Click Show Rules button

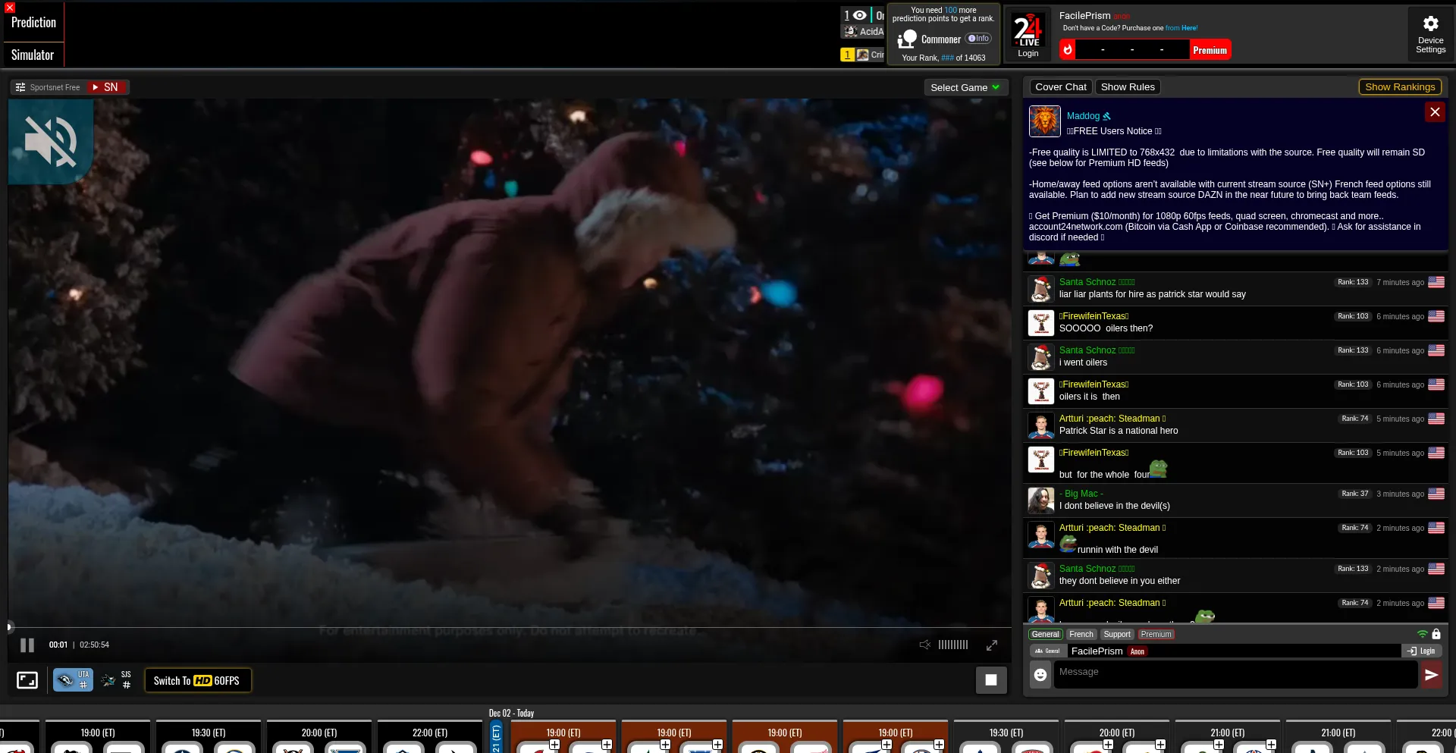(x=1128, y=87)
